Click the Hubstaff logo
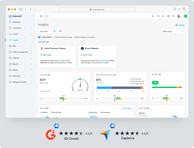194x148 pixels. pos(15,16)
